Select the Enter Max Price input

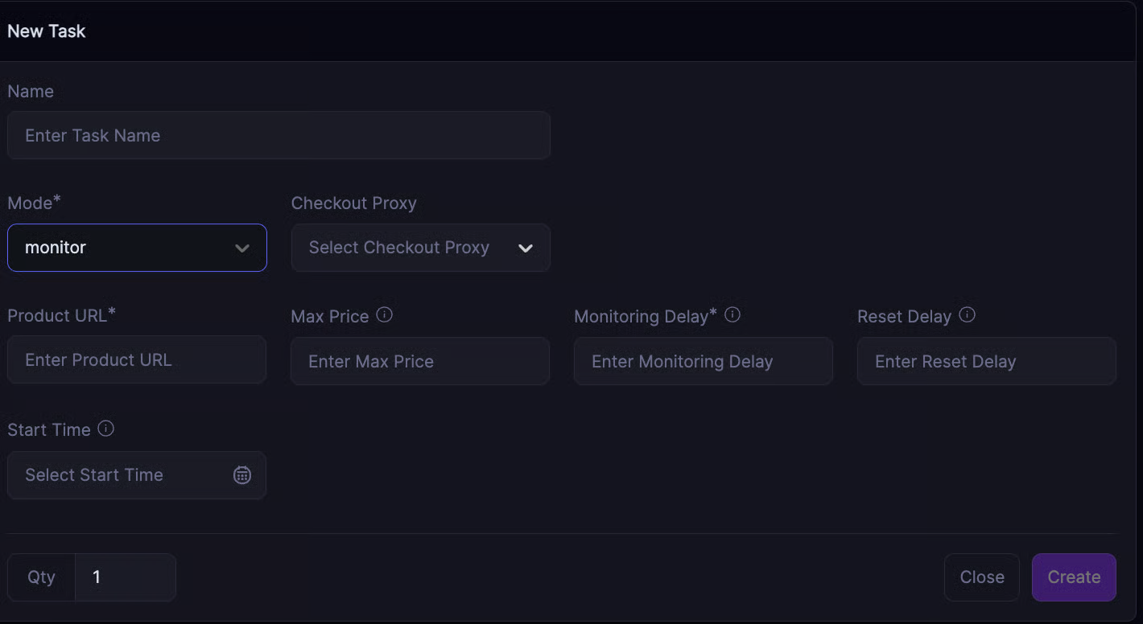point(419,361)
